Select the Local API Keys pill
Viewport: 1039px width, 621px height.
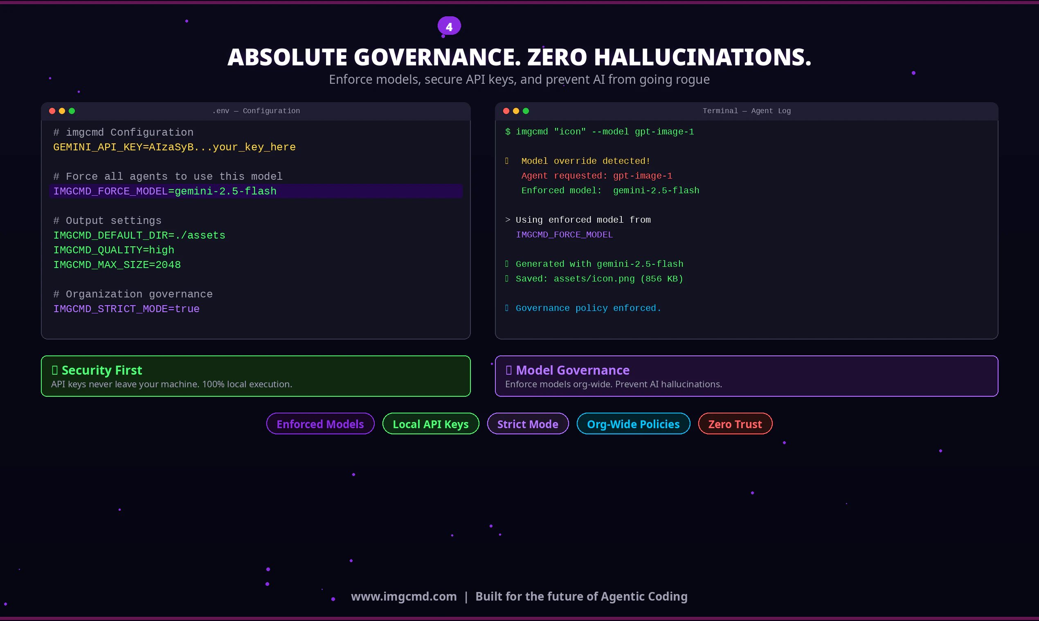pyautogui.click(x=430, y=424)
